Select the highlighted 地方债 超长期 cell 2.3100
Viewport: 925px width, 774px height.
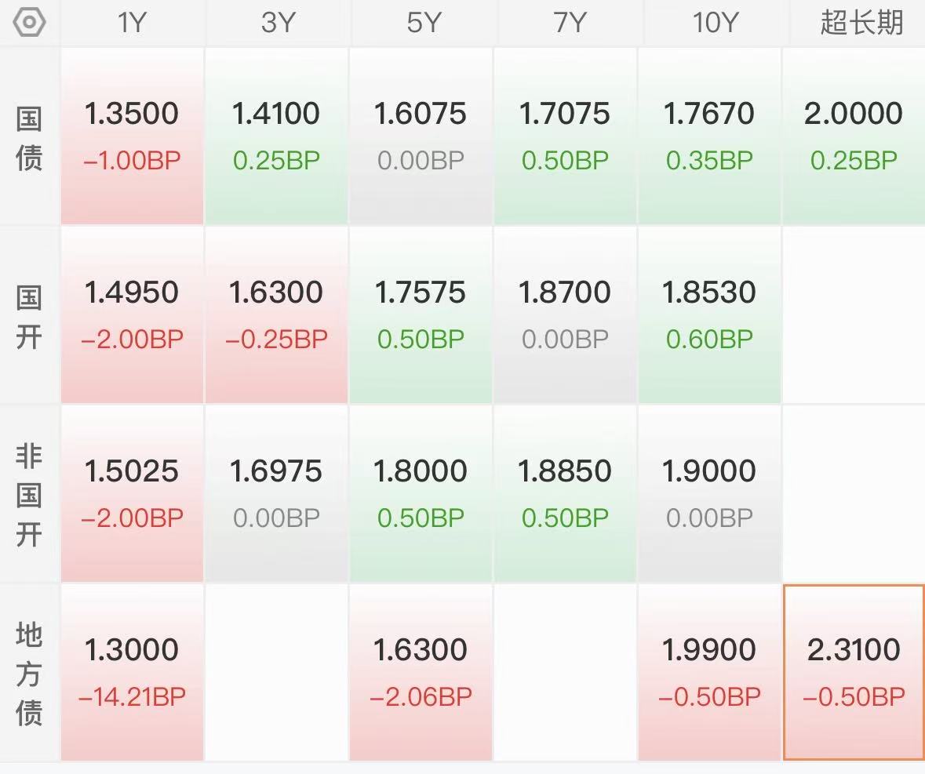tap(854, 672)
